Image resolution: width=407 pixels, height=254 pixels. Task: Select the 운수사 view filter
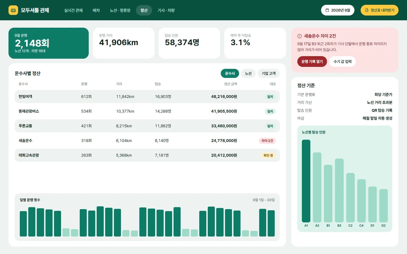pos(230,73)
